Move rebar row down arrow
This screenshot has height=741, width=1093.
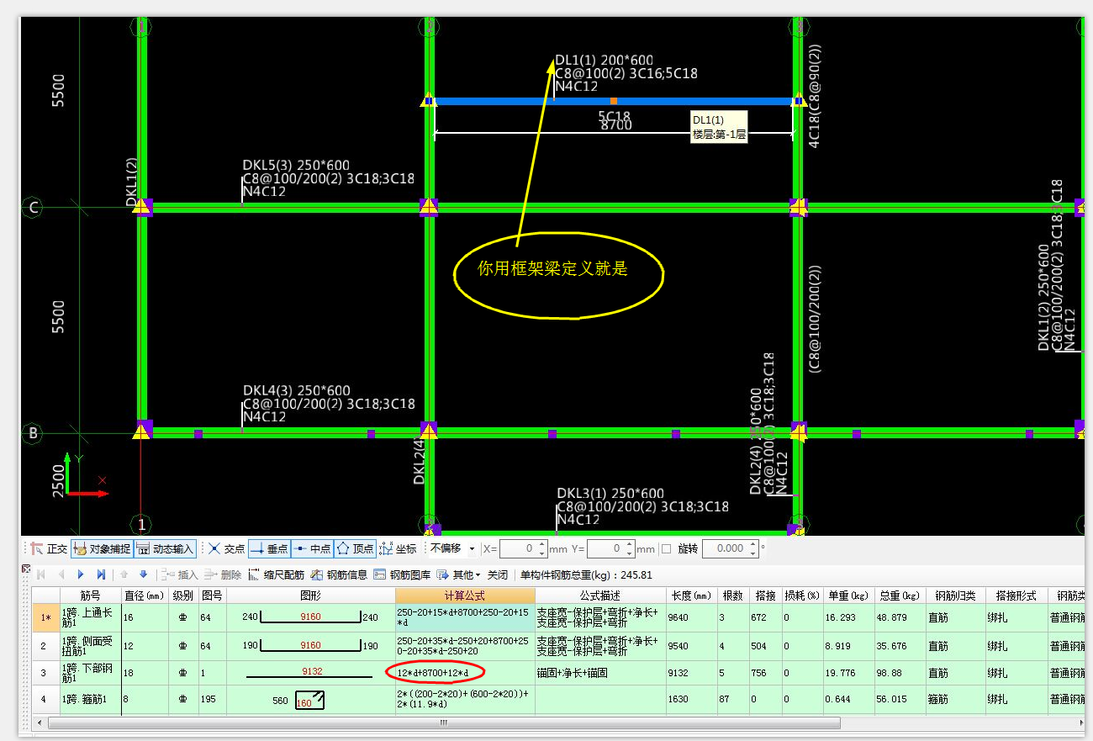point(143,575)
